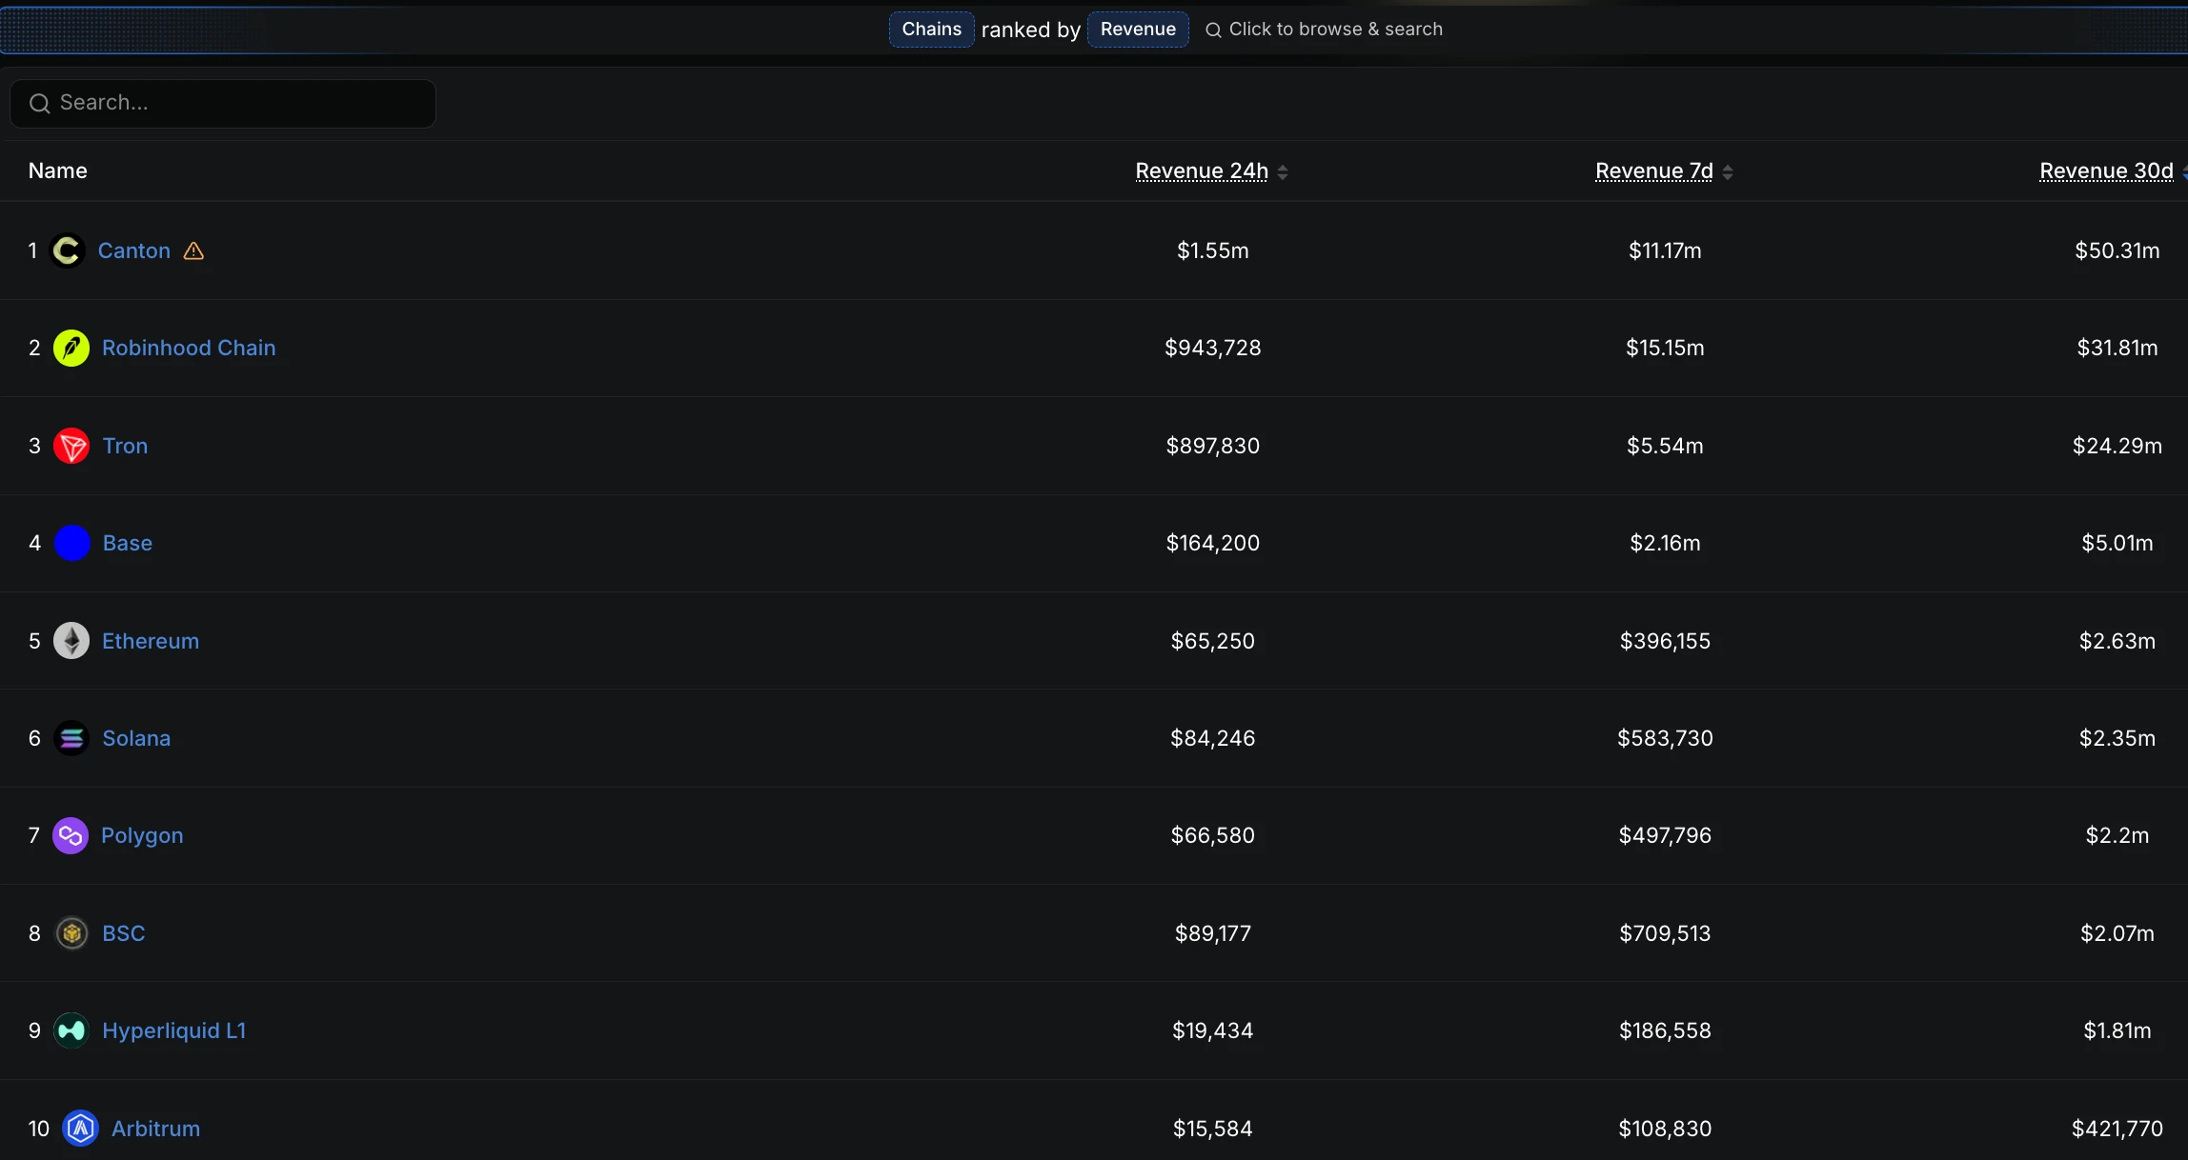Open the BSC chain link
Viewport: 2188px width, 1160px height.
124,933
